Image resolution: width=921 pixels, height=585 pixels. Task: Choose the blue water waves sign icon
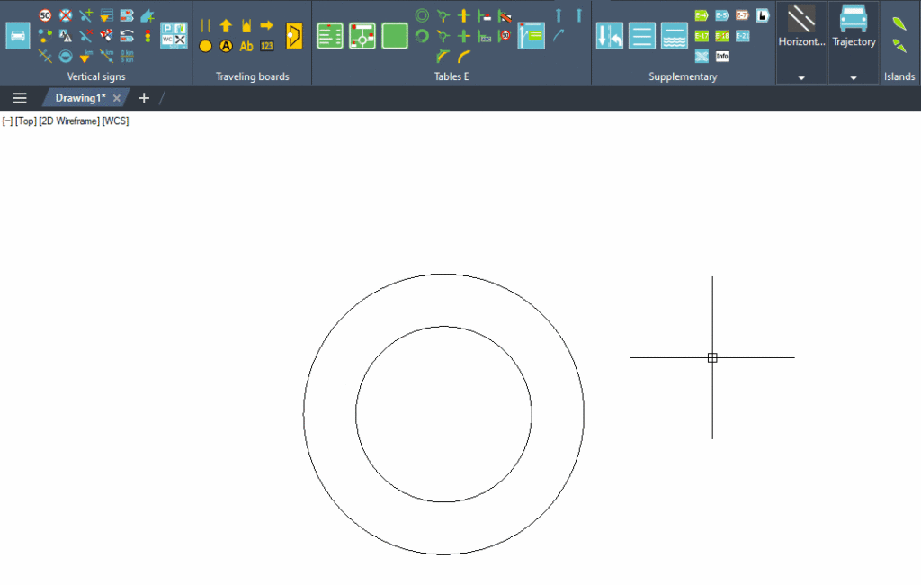pos(675,36)
